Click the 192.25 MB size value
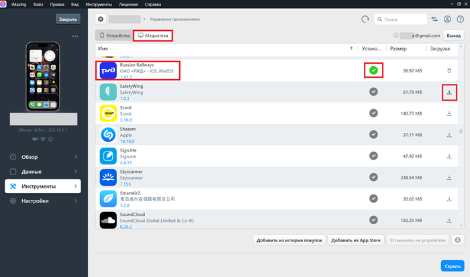The width and height of the screenshot is (470, 277). (x=411, y=221)
